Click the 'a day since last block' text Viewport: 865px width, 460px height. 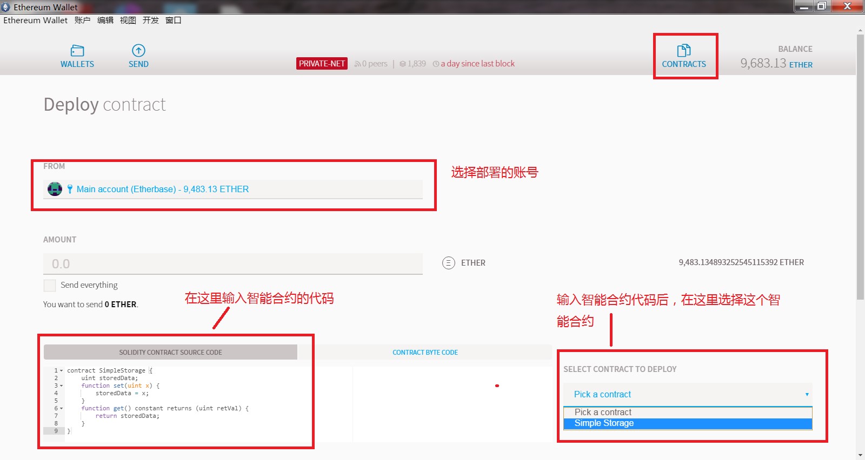pos(478,64)
